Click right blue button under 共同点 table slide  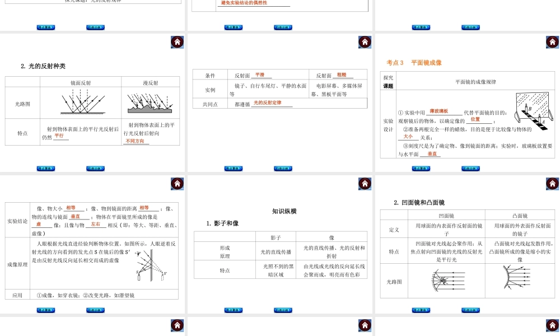click(x=283, y=169)
